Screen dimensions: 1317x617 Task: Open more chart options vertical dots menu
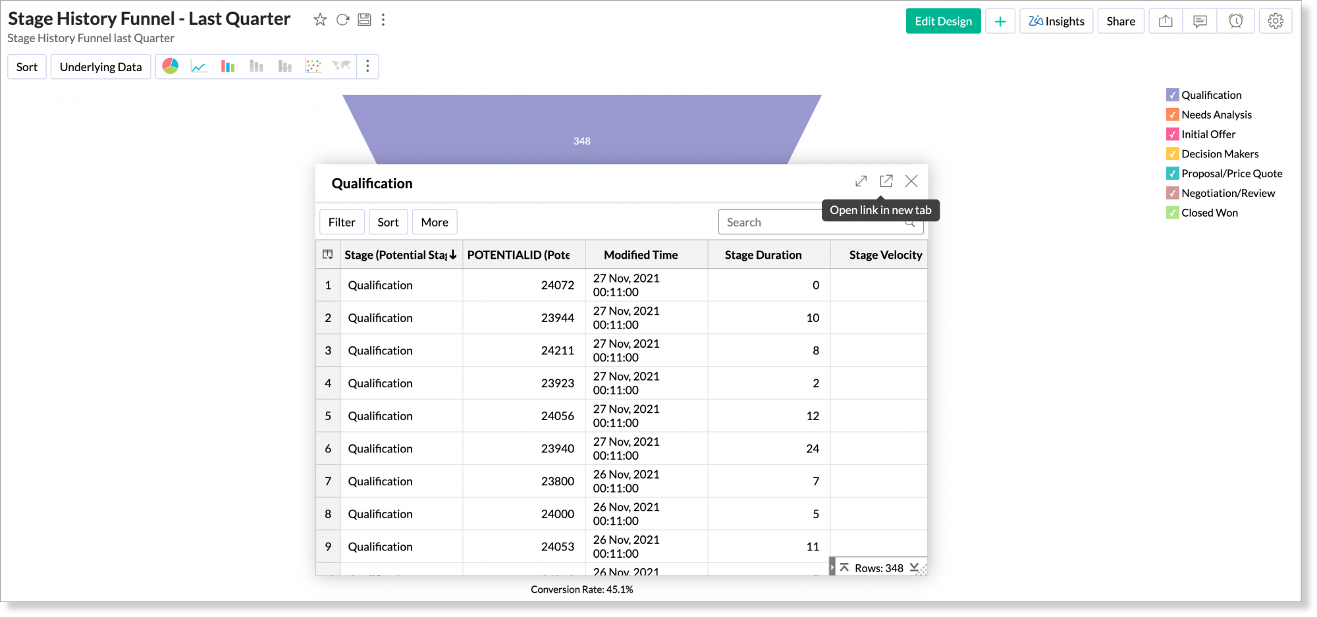(x=367, y=66)
